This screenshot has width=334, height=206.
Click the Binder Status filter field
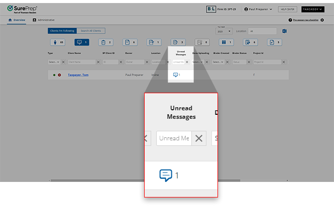pyautogui.click(x=239, y=62)
